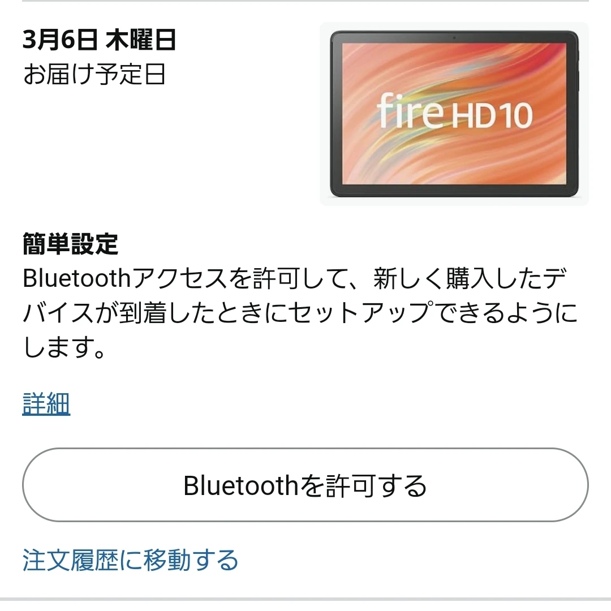Tap the thin divider line at the top
This screenshot has height=611, width=611.
pos(305,1)
